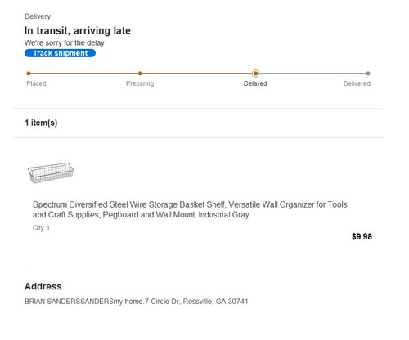Click the orange progress line segment
Viewport: 409px width, 340px height.
coord(142,74)
